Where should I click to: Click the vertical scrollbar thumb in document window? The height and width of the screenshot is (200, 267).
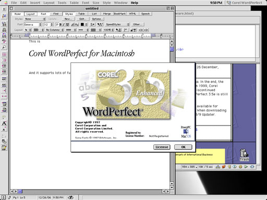(172, 49)
